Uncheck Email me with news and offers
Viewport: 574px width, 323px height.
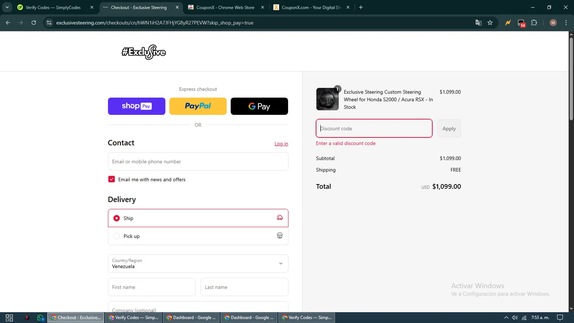click(112, 179)
